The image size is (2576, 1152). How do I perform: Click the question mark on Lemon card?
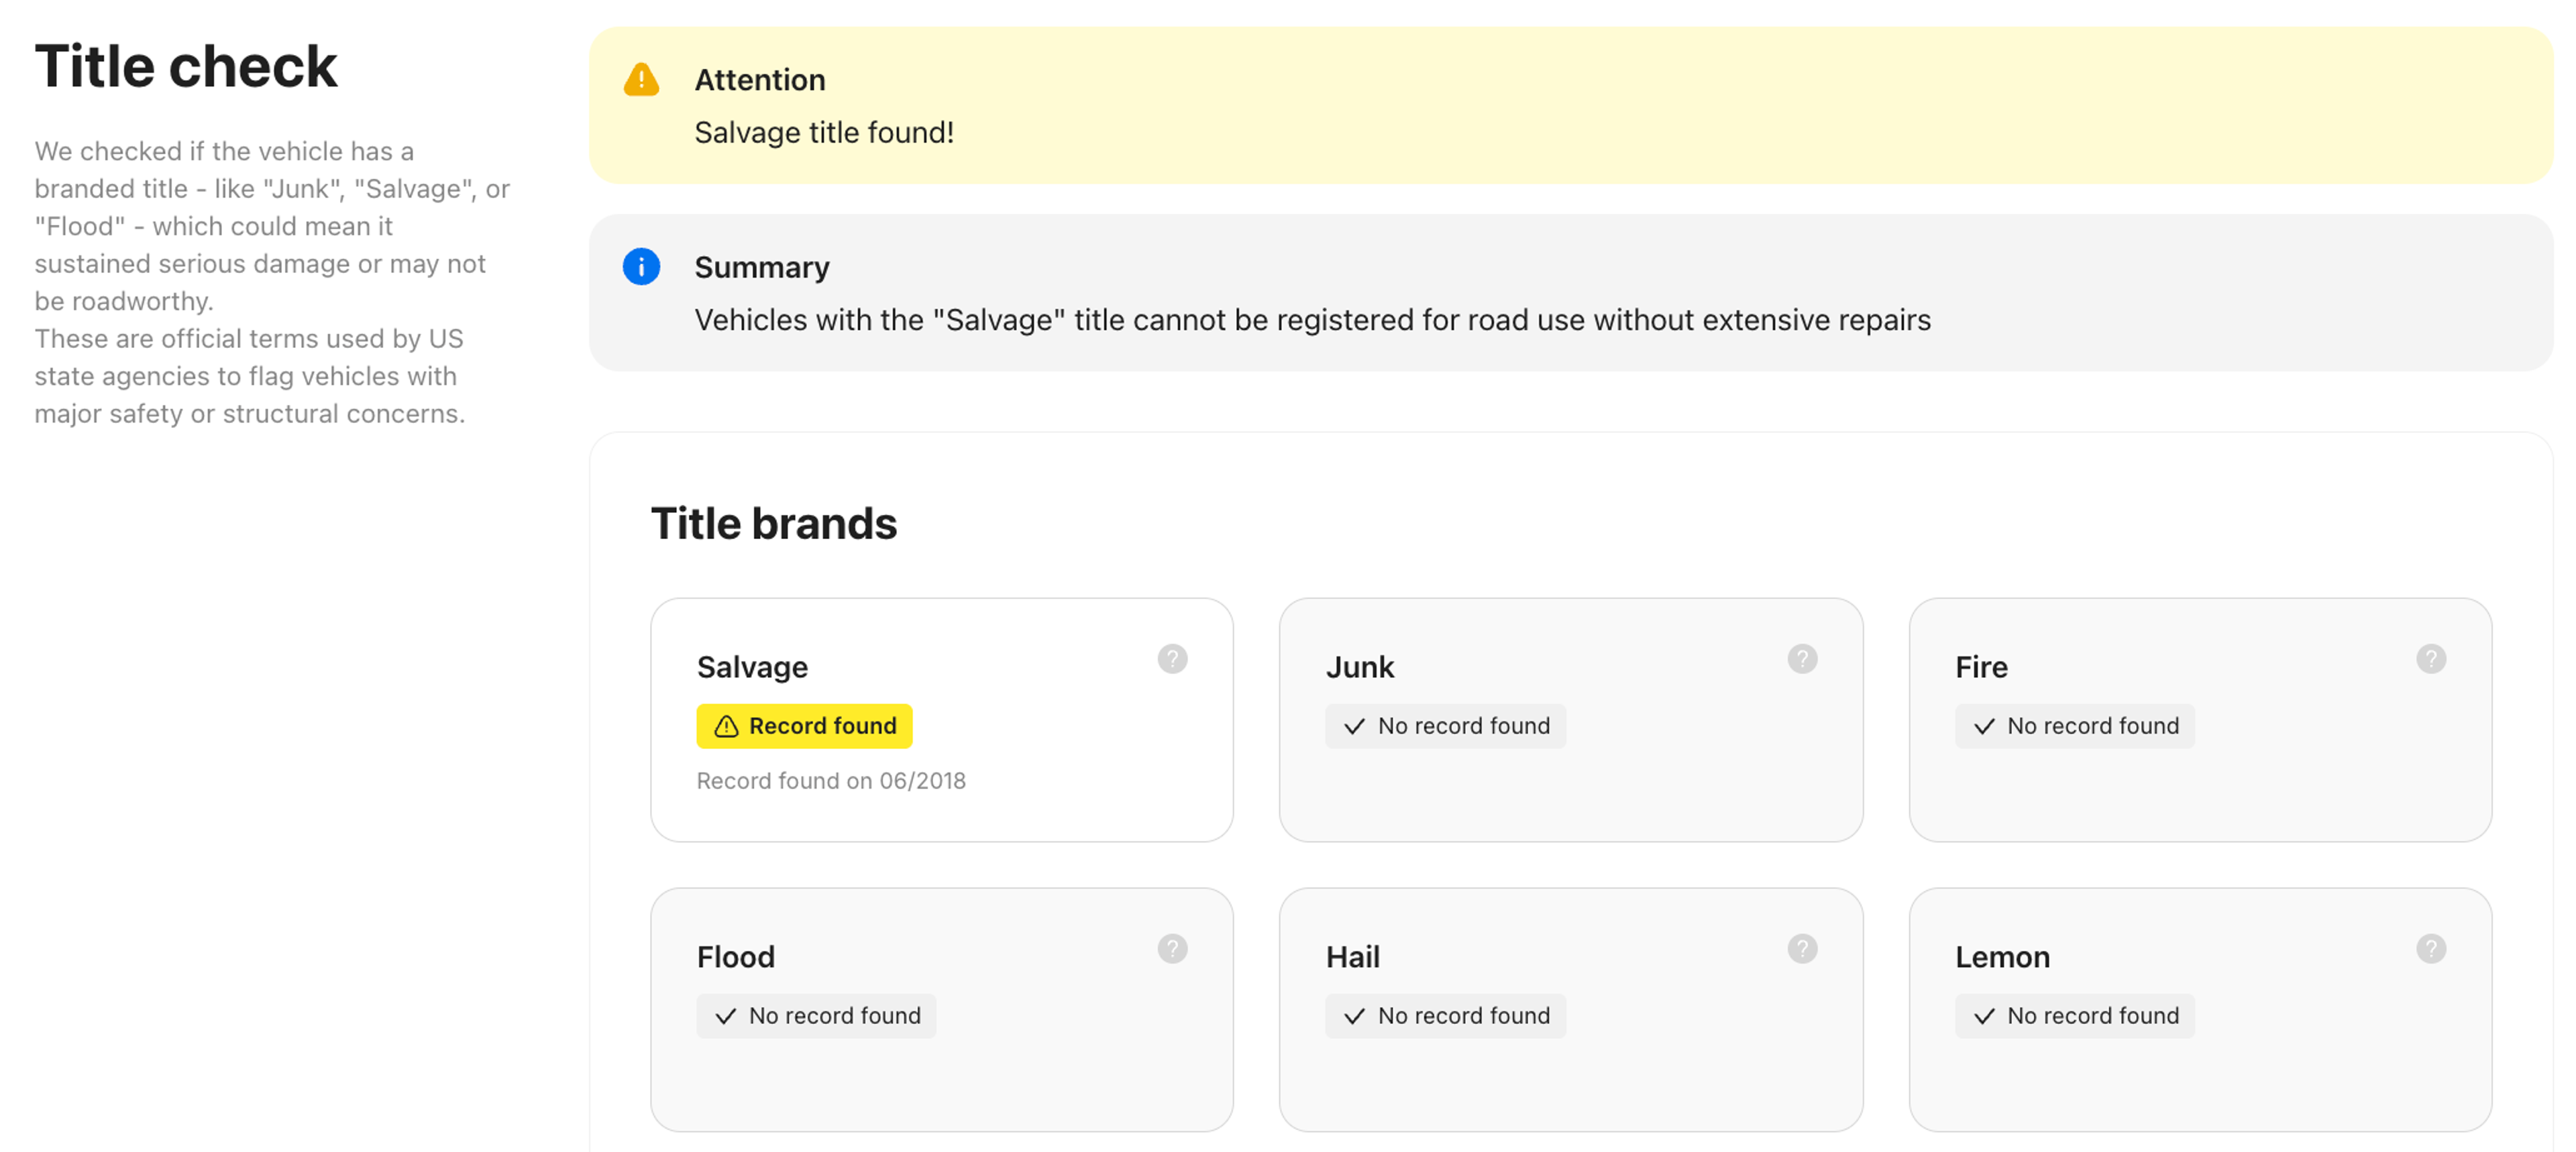[2431, 948]
